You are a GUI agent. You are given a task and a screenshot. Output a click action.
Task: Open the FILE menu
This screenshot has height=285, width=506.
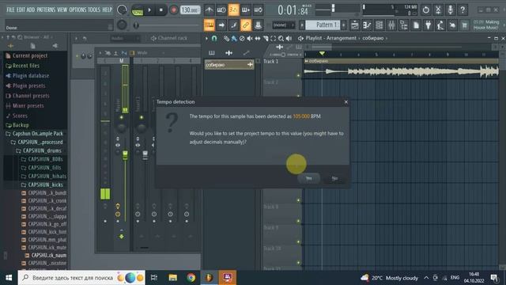click(10, 9)
